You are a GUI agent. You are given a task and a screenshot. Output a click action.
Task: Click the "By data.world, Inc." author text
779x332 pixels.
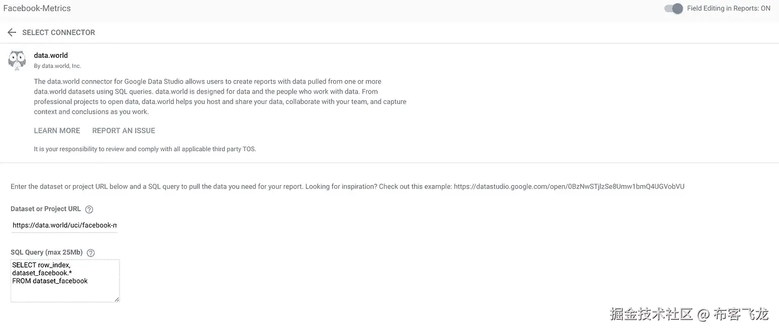[x=57, y=66]
